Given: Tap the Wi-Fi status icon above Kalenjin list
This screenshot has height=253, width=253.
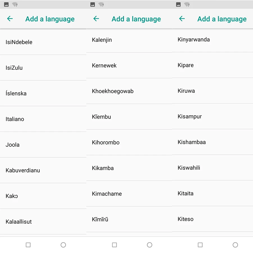Looking at the screenshot, I should (x=101, y=5).
